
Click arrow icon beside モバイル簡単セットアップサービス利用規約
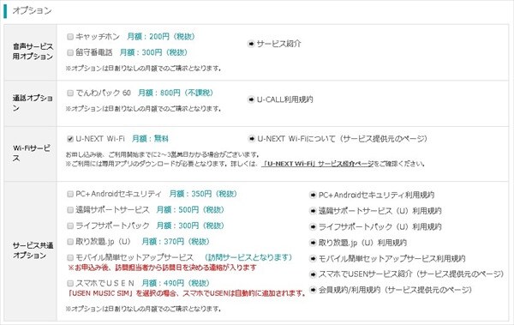point(313,258)
